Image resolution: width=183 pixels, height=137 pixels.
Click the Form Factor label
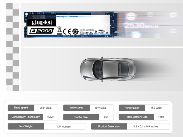point(132,108)
